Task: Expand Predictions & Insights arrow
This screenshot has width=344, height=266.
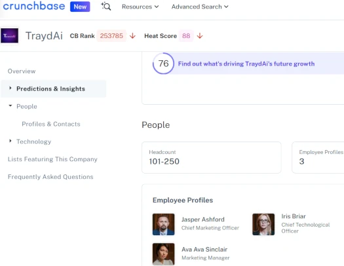Action: (10, 88)
